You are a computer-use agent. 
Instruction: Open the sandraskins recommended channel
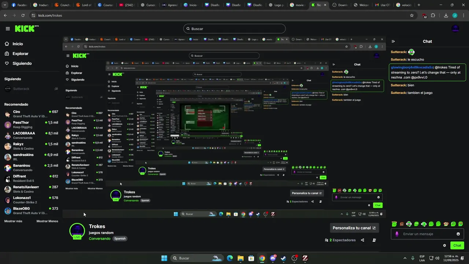click(x=32, y=157)
